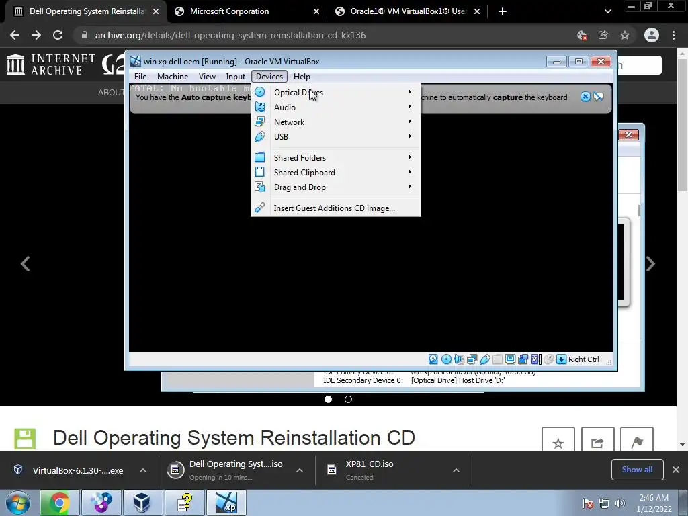Image resolution: width=688 pixels, height=516 pixels.
Task: Click the flag button on archive page
Action: [x=637, y=439]
